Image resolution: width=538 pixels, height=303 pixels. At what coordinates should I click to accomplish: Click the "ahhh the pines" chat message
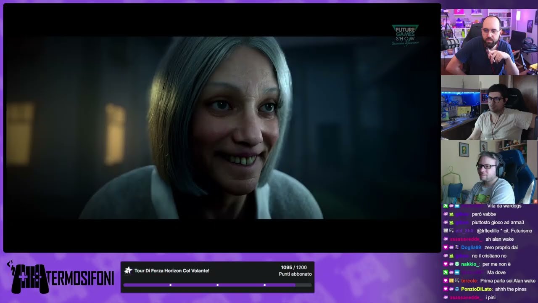point(511,289)
